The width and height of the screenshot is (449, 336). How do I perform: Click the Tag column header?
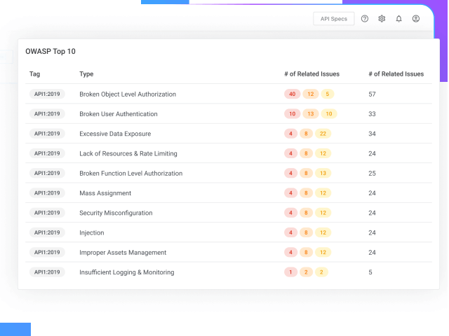pyautogui.click(x=34, y=74)
